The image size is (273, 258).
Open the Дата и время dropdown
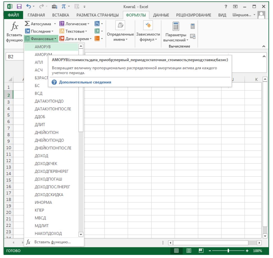pyautogui.click(x=74, y=38)
